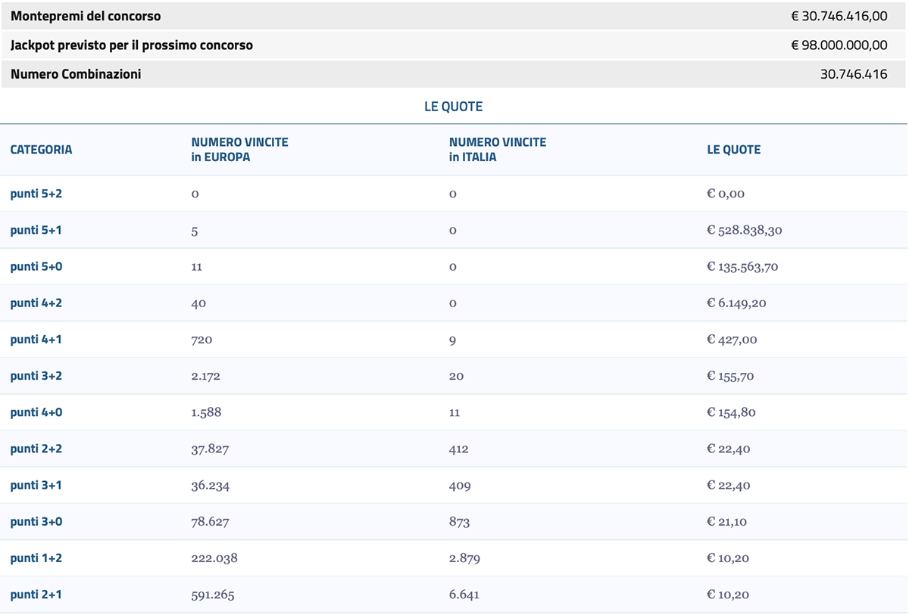Select the 'punti 5+1' category row label

[36, 230]
